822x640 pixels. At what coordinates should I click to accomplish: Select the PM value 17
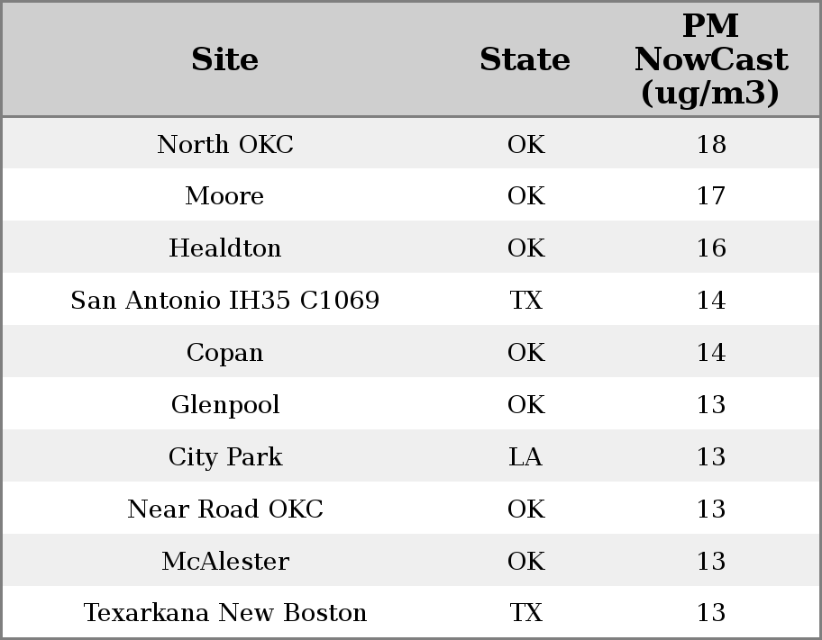pyautogui.click(x=710, y=196)
